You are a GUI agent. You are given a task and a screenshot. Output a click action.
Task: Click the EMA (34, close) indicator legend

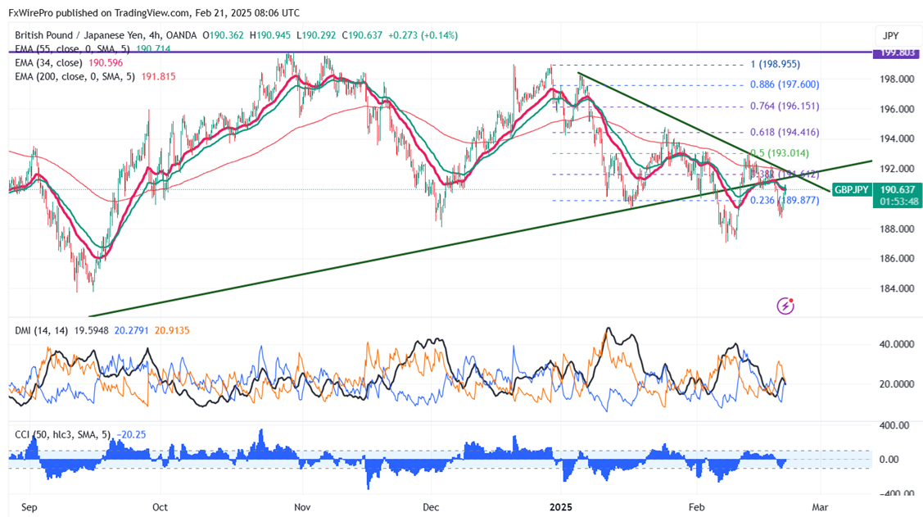tap(48, 62)
